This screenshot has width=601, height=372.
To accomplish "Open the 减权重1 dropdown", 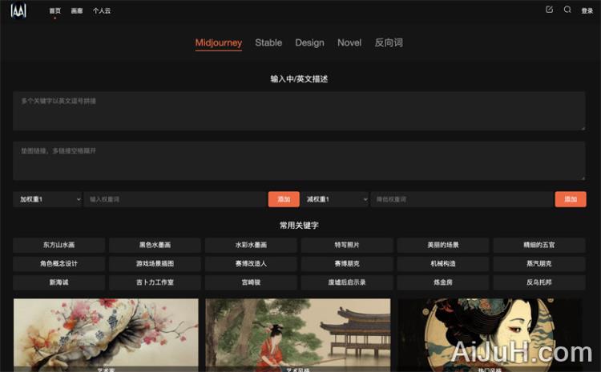I will (x=334, y=199).
